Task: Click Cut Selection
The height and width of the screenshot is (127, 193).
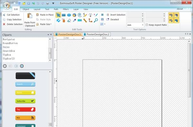Action: [x=11, y=15]
